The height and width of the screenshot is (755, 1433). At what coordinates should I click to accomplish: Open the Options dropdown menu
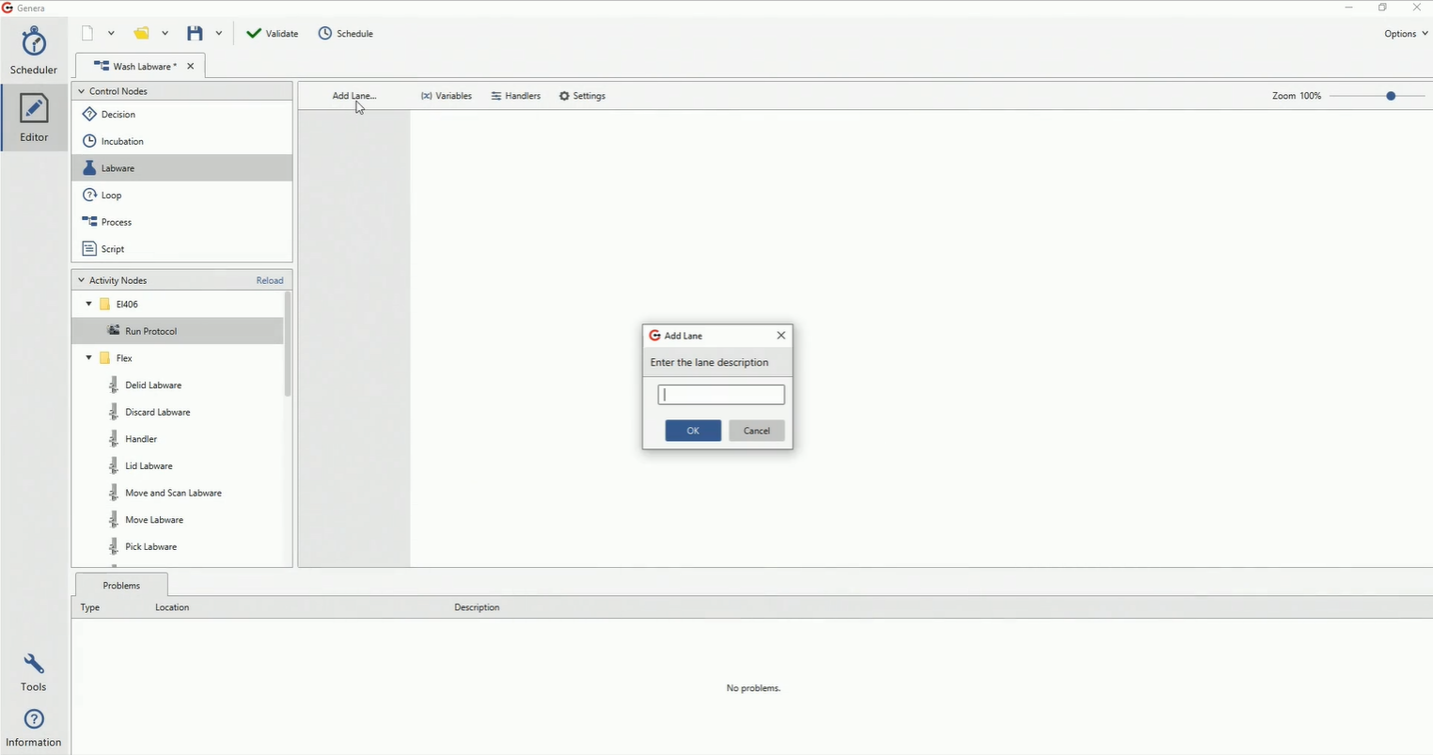tap(1403, 33)
